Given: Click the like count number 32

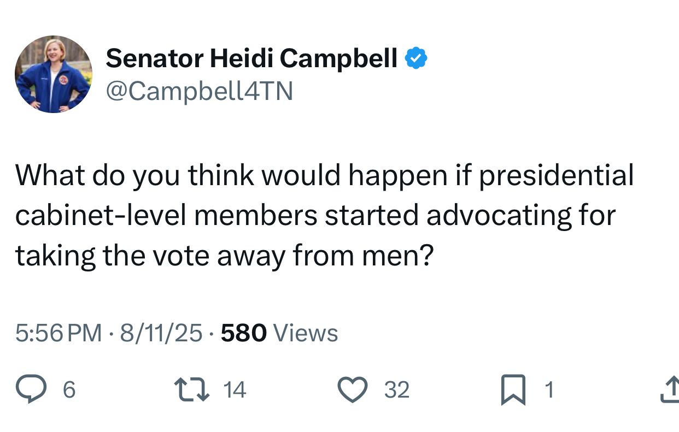Looking at the screenshot, I should [x=397, y=390].
